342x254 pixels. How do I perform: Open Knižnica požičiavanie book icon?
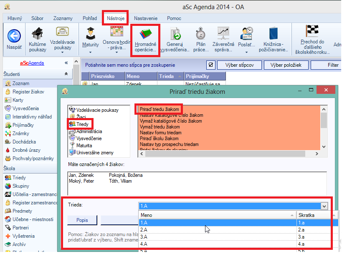(x=273, y=33)
